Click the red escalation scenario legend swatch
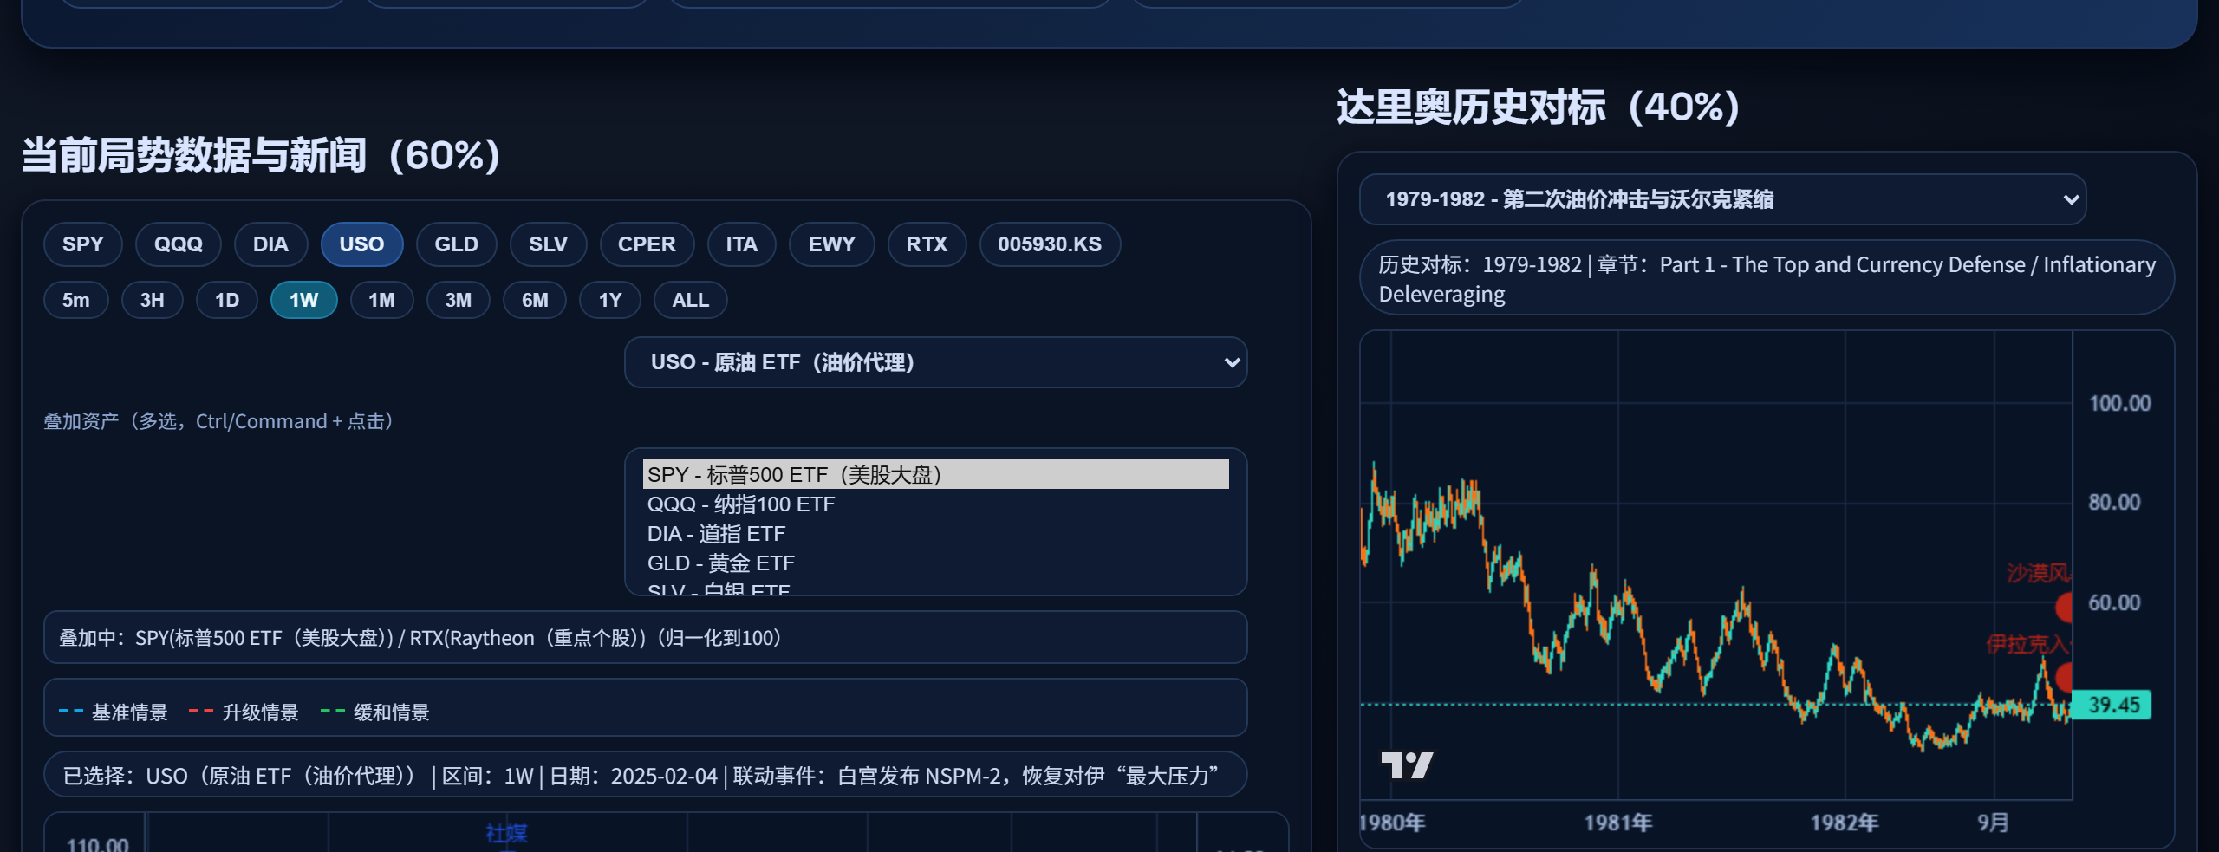Screen dimensions: 2219x852 [200, 712]
